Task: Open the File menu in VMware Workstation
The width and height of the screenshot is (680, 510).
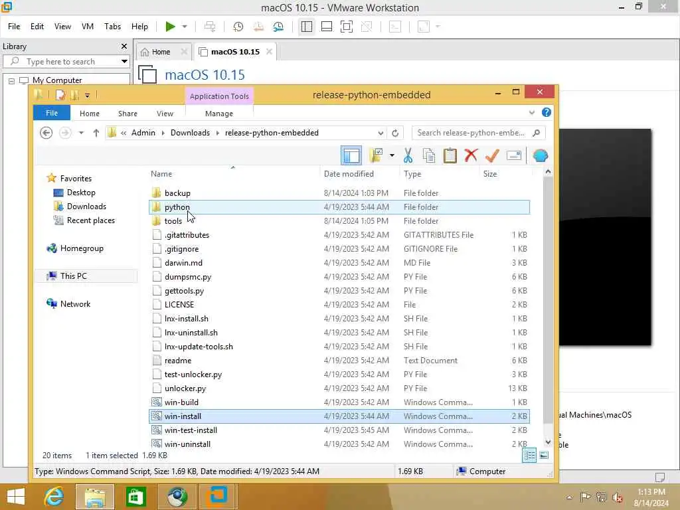Action: (14, 27)
